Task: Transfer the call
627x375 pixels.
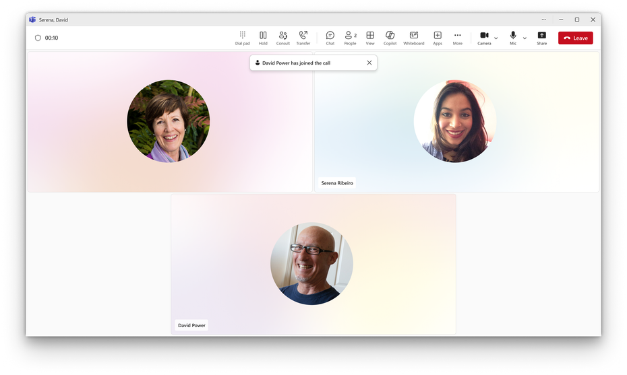Action: coord(303,38)
